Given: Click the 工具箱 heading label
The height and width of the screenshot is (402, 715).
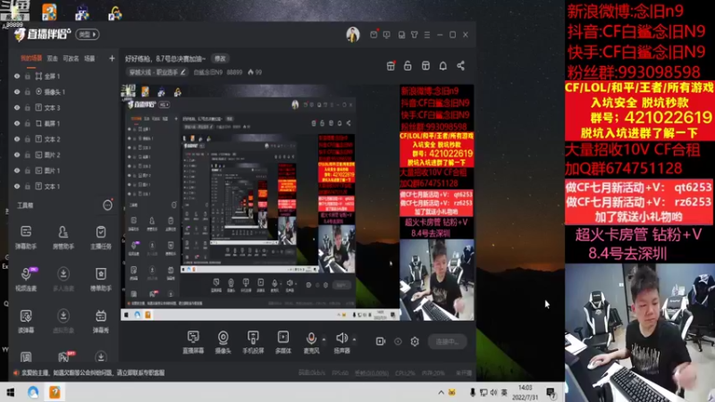Looking at the screenshot, I should (x=25, y=205).
